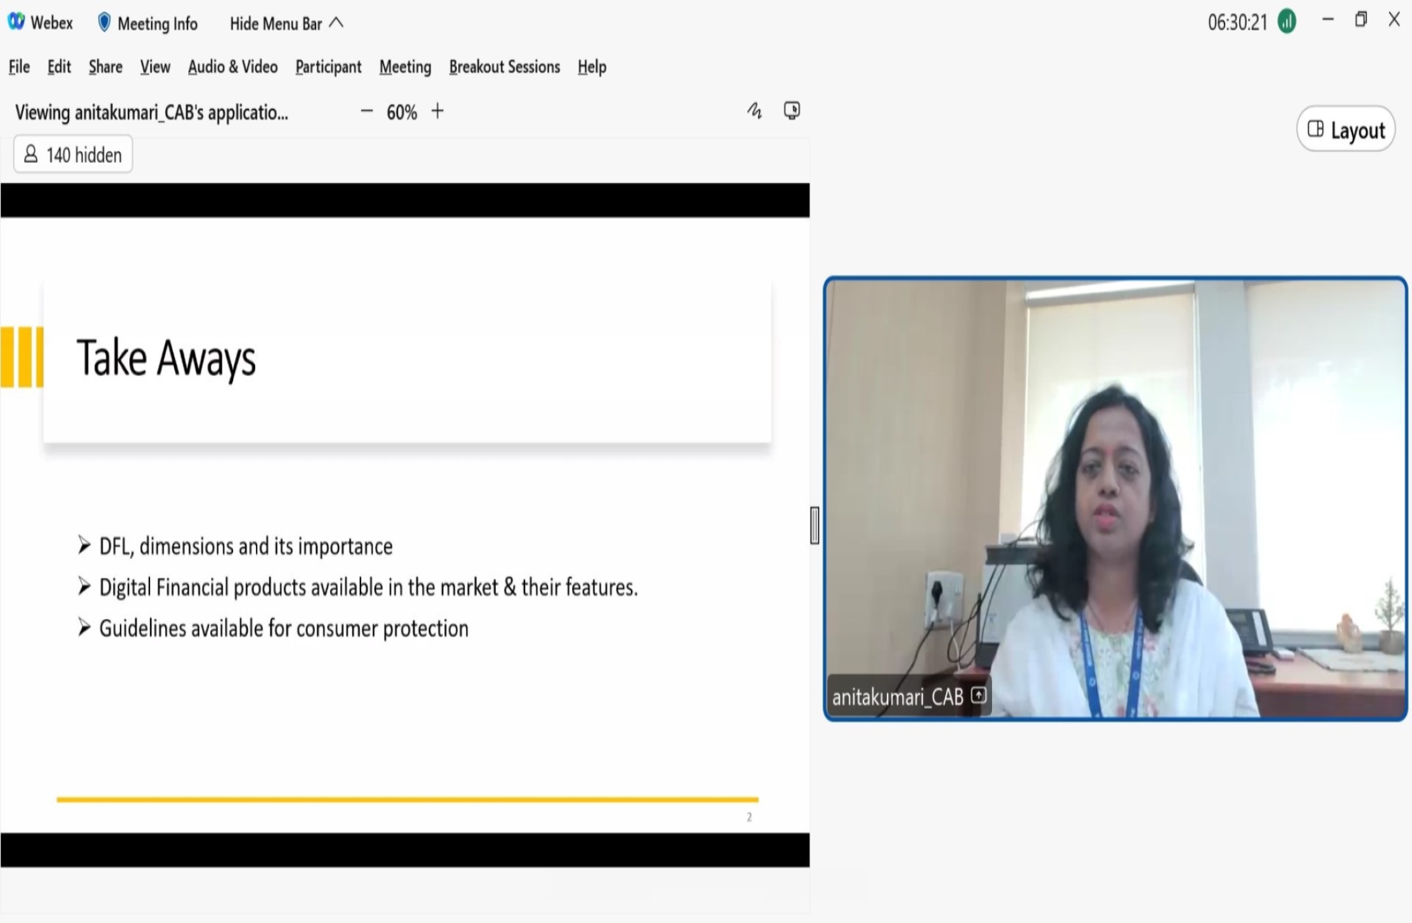The width and height of the screenshot is (1412, 923).
Task: Open the Participant menu
Action: (328, 66)
